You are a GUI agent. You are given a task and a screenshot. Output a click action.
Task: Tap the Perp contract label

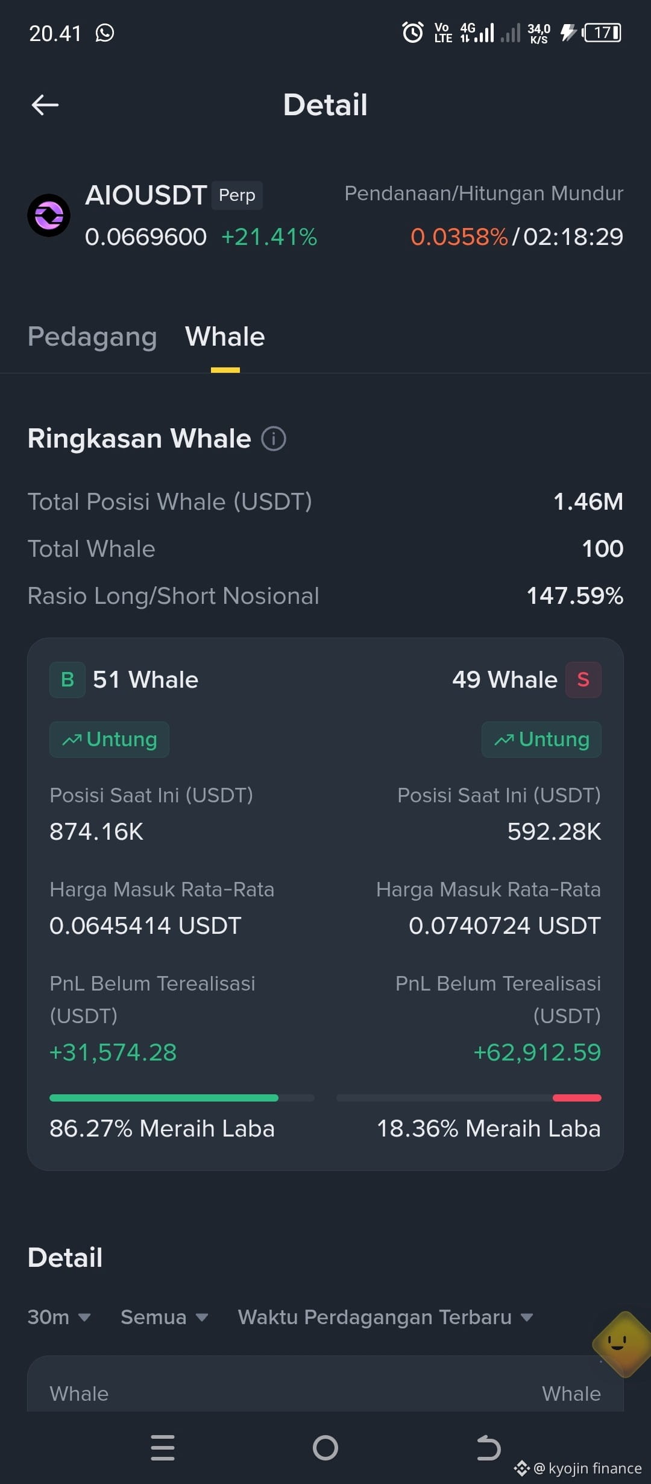pyautogui.click(x=237, y=195)
